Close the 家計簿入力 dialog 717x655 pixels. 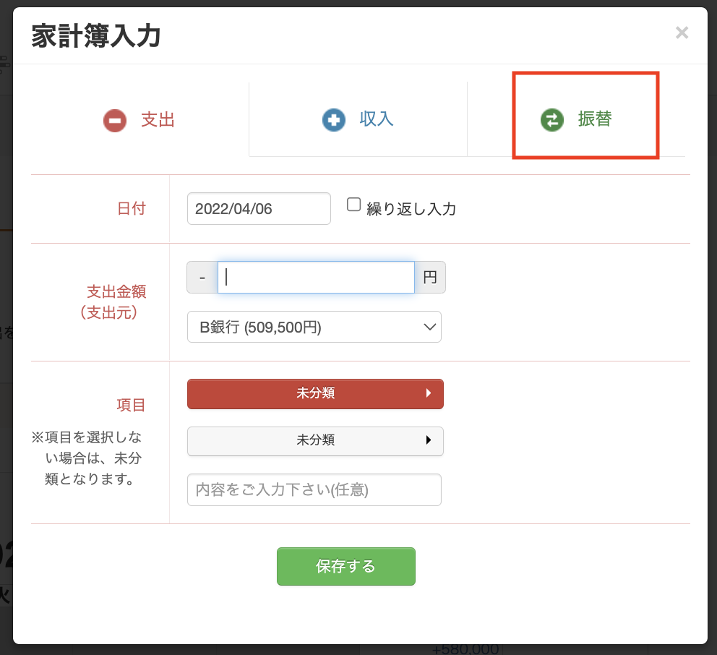[x=682, y=33]
